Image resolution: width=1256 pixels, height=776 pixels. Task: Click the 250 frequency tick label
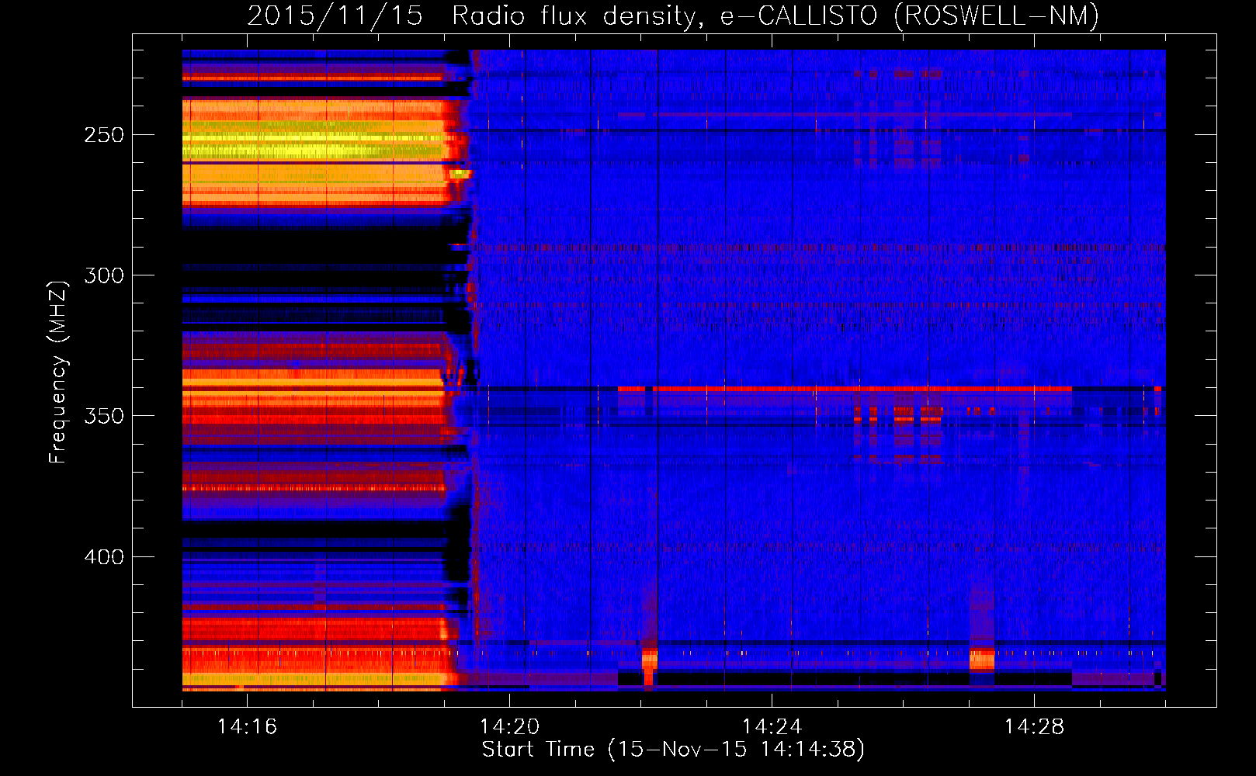click(104, 135)
